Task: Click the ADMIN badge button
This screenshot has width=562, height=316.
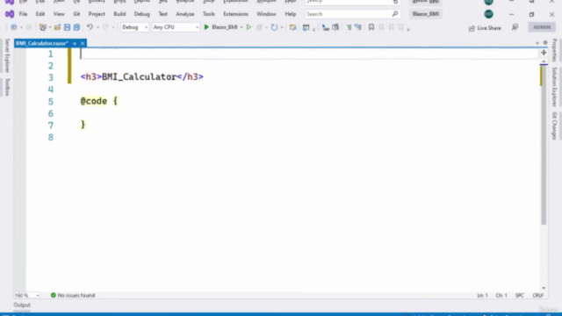Action: [542, 27]
